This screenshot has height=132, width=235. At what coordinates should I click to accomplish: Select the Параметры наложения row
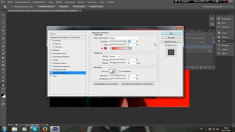tap(68, 37)
